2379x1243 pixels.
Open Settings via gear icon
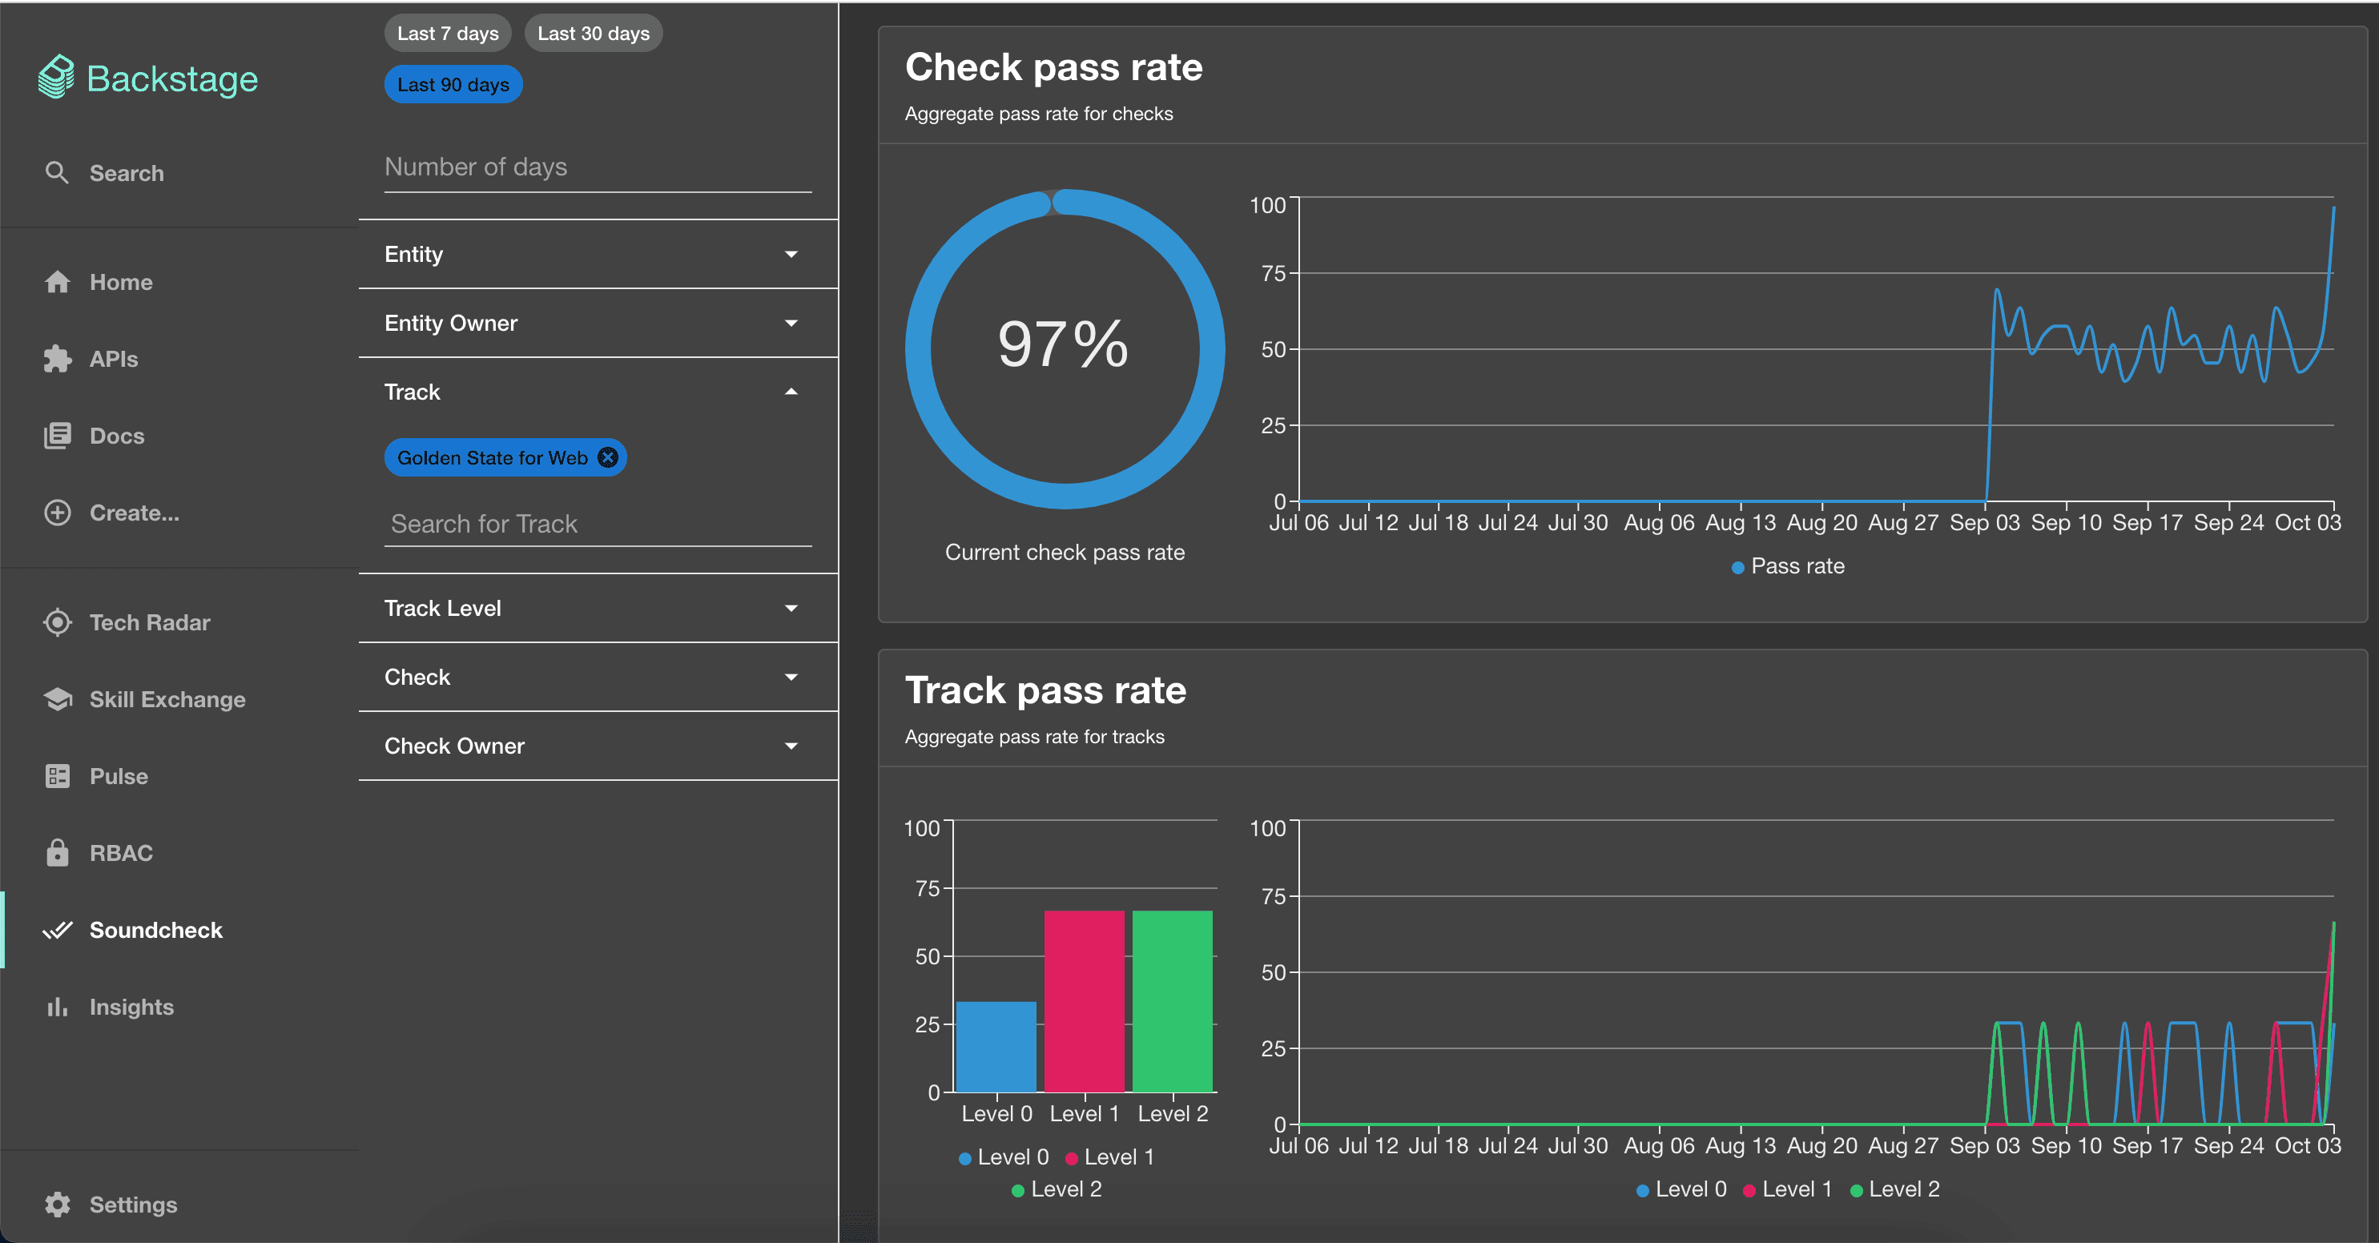(56, 1205)
